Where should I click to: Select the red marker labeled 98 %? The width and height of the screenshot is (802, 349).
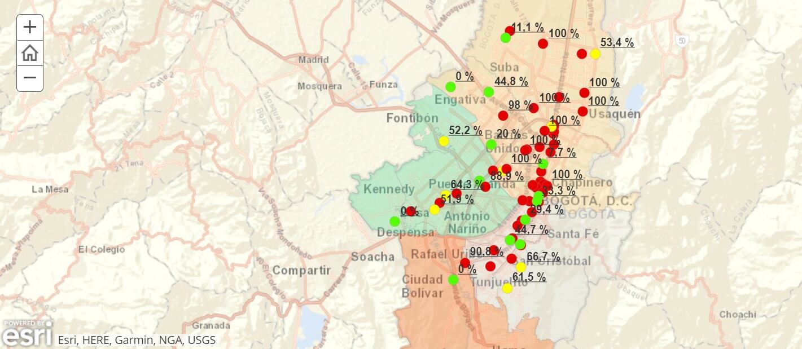[x=504, y=117]
